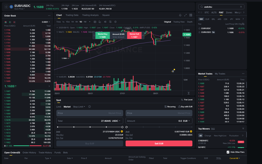
Task: Click the sell Amount EUR input field
Action: click(159, 121)
